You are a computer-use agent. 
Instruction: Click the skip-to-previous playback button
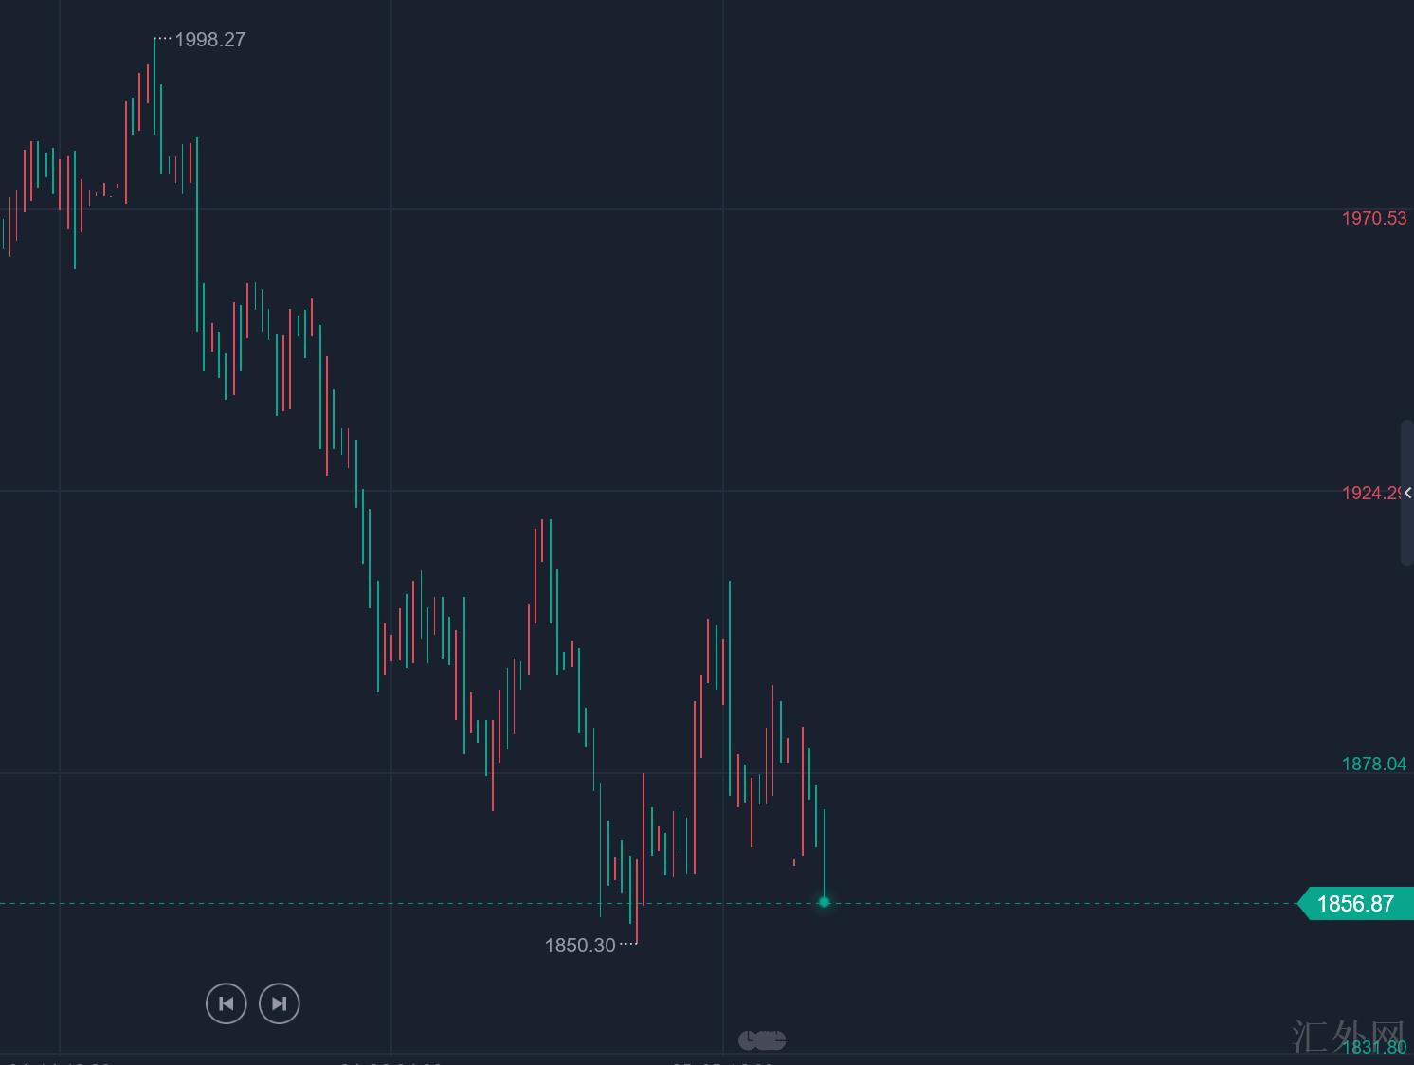[x=226, y=1003]
